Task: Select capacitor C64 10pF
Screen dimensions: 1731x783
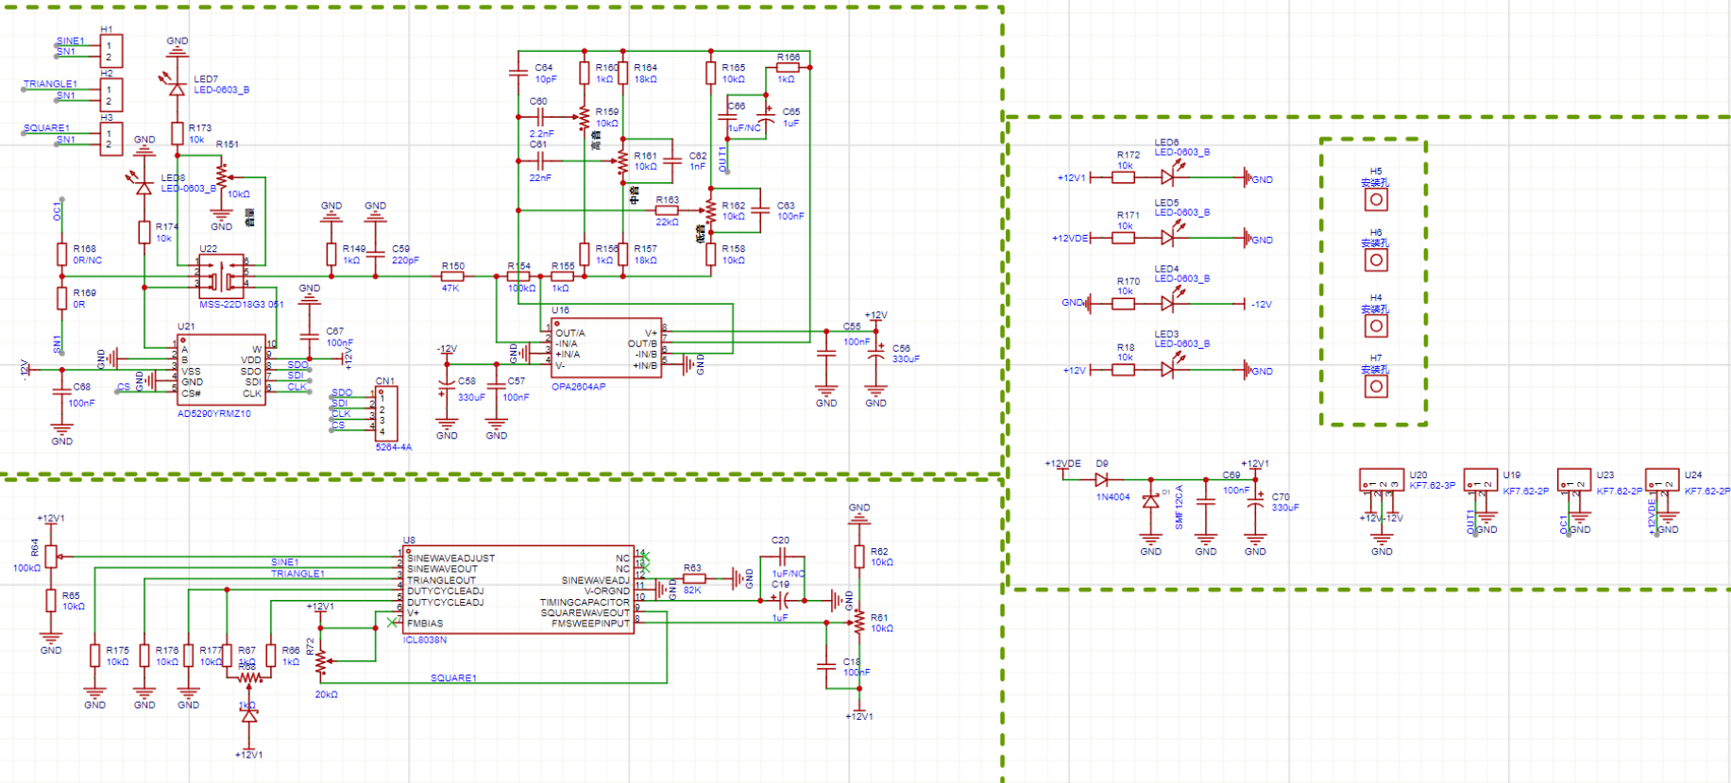Action: (518, 73)
